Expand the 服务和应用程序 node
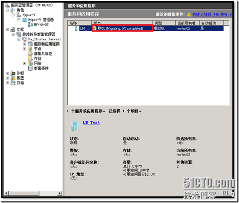This screenshot has width=239, height=203. tap(25, 44)
